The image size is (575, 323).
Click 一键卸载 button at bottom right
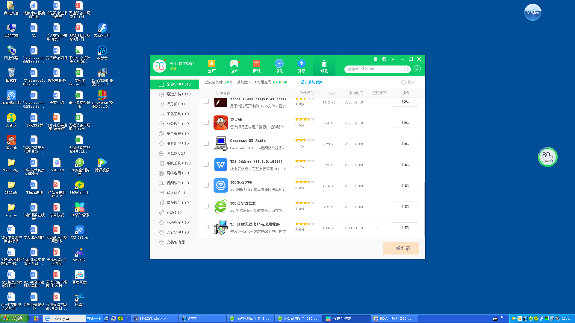coord(401,248)
